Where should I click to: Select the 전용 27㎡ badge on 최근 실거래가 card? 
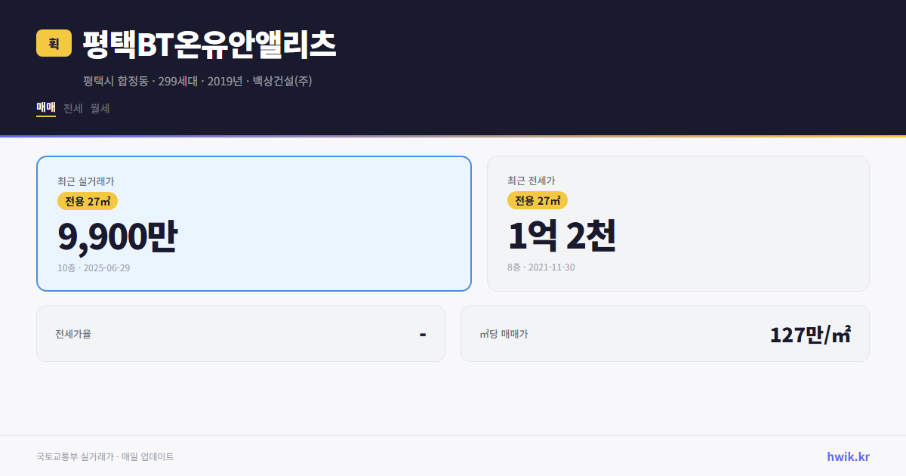(x=87, y=201)
